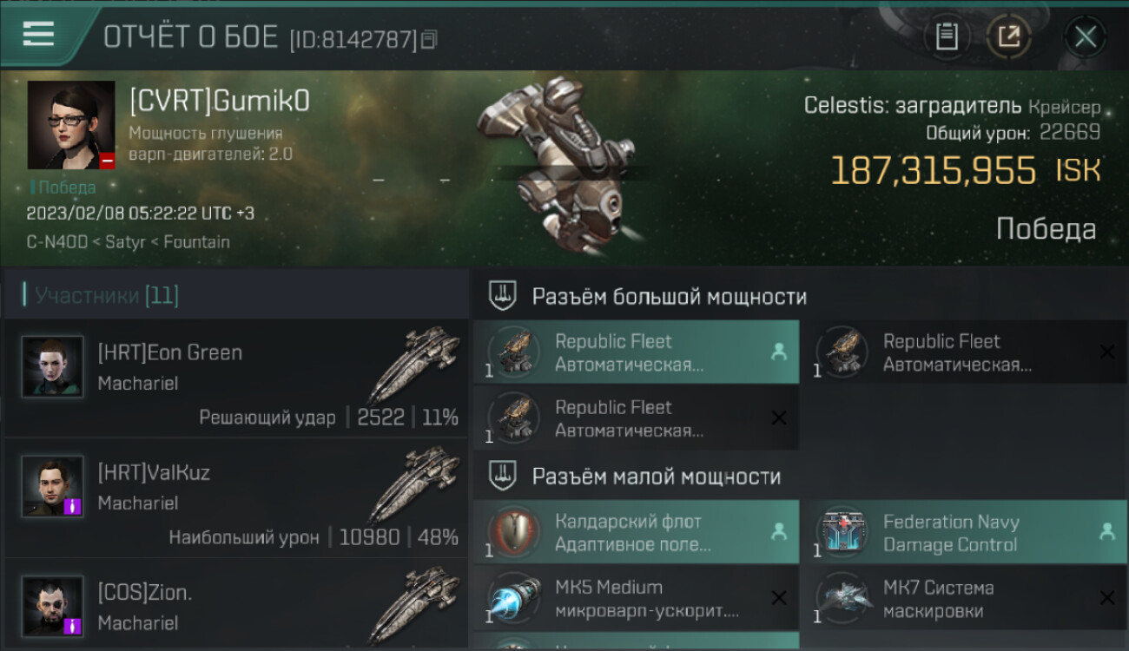Close the battle report window
This screenshot has width=1129, height=651.
point(1085,36)
